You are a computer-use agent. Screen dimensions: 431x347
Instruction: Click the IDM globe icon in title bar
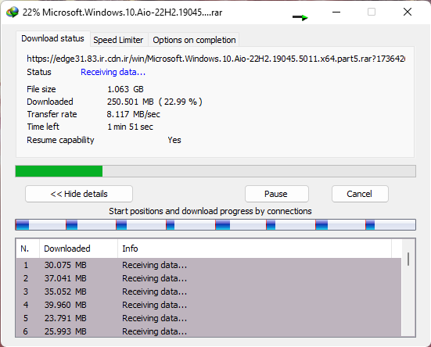pyautogui.click(x=12, y=12)
